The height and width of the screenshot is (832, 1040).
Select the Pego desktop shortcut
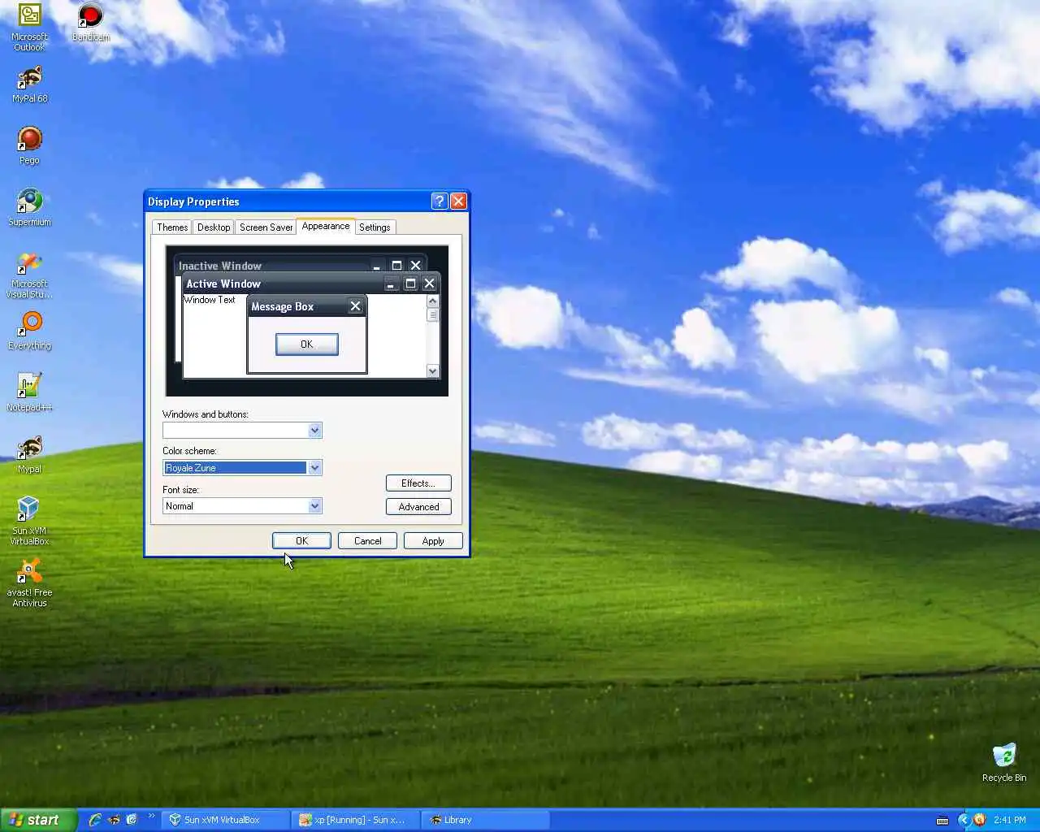[x=29, y=146]
